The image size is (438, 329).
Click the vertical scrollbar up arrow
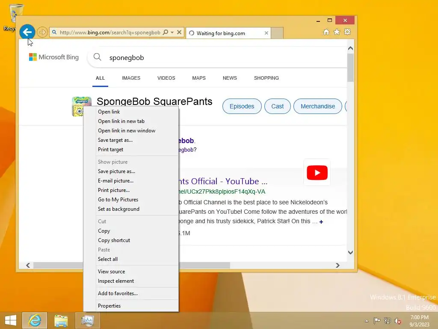351,48
